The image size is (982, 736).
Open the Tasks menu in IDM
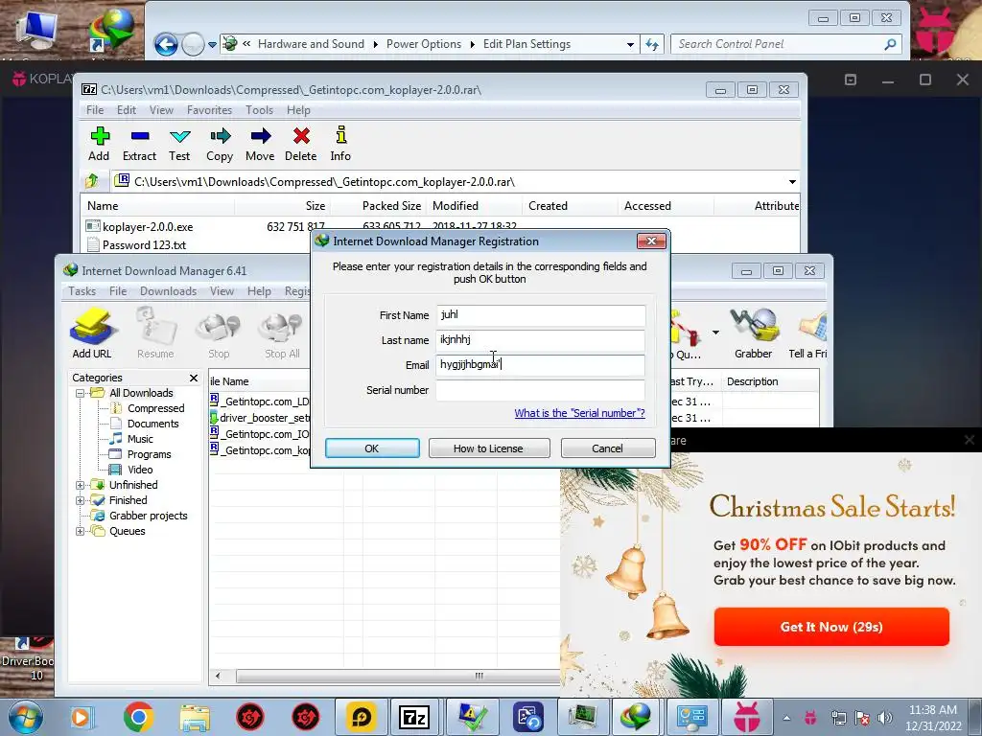click(x=82, y=291)
